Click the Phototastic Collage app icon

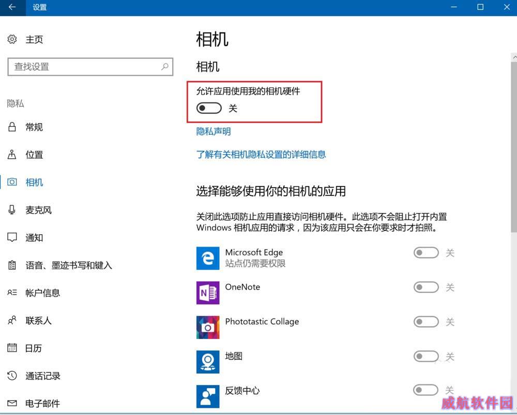coord(208,327)
